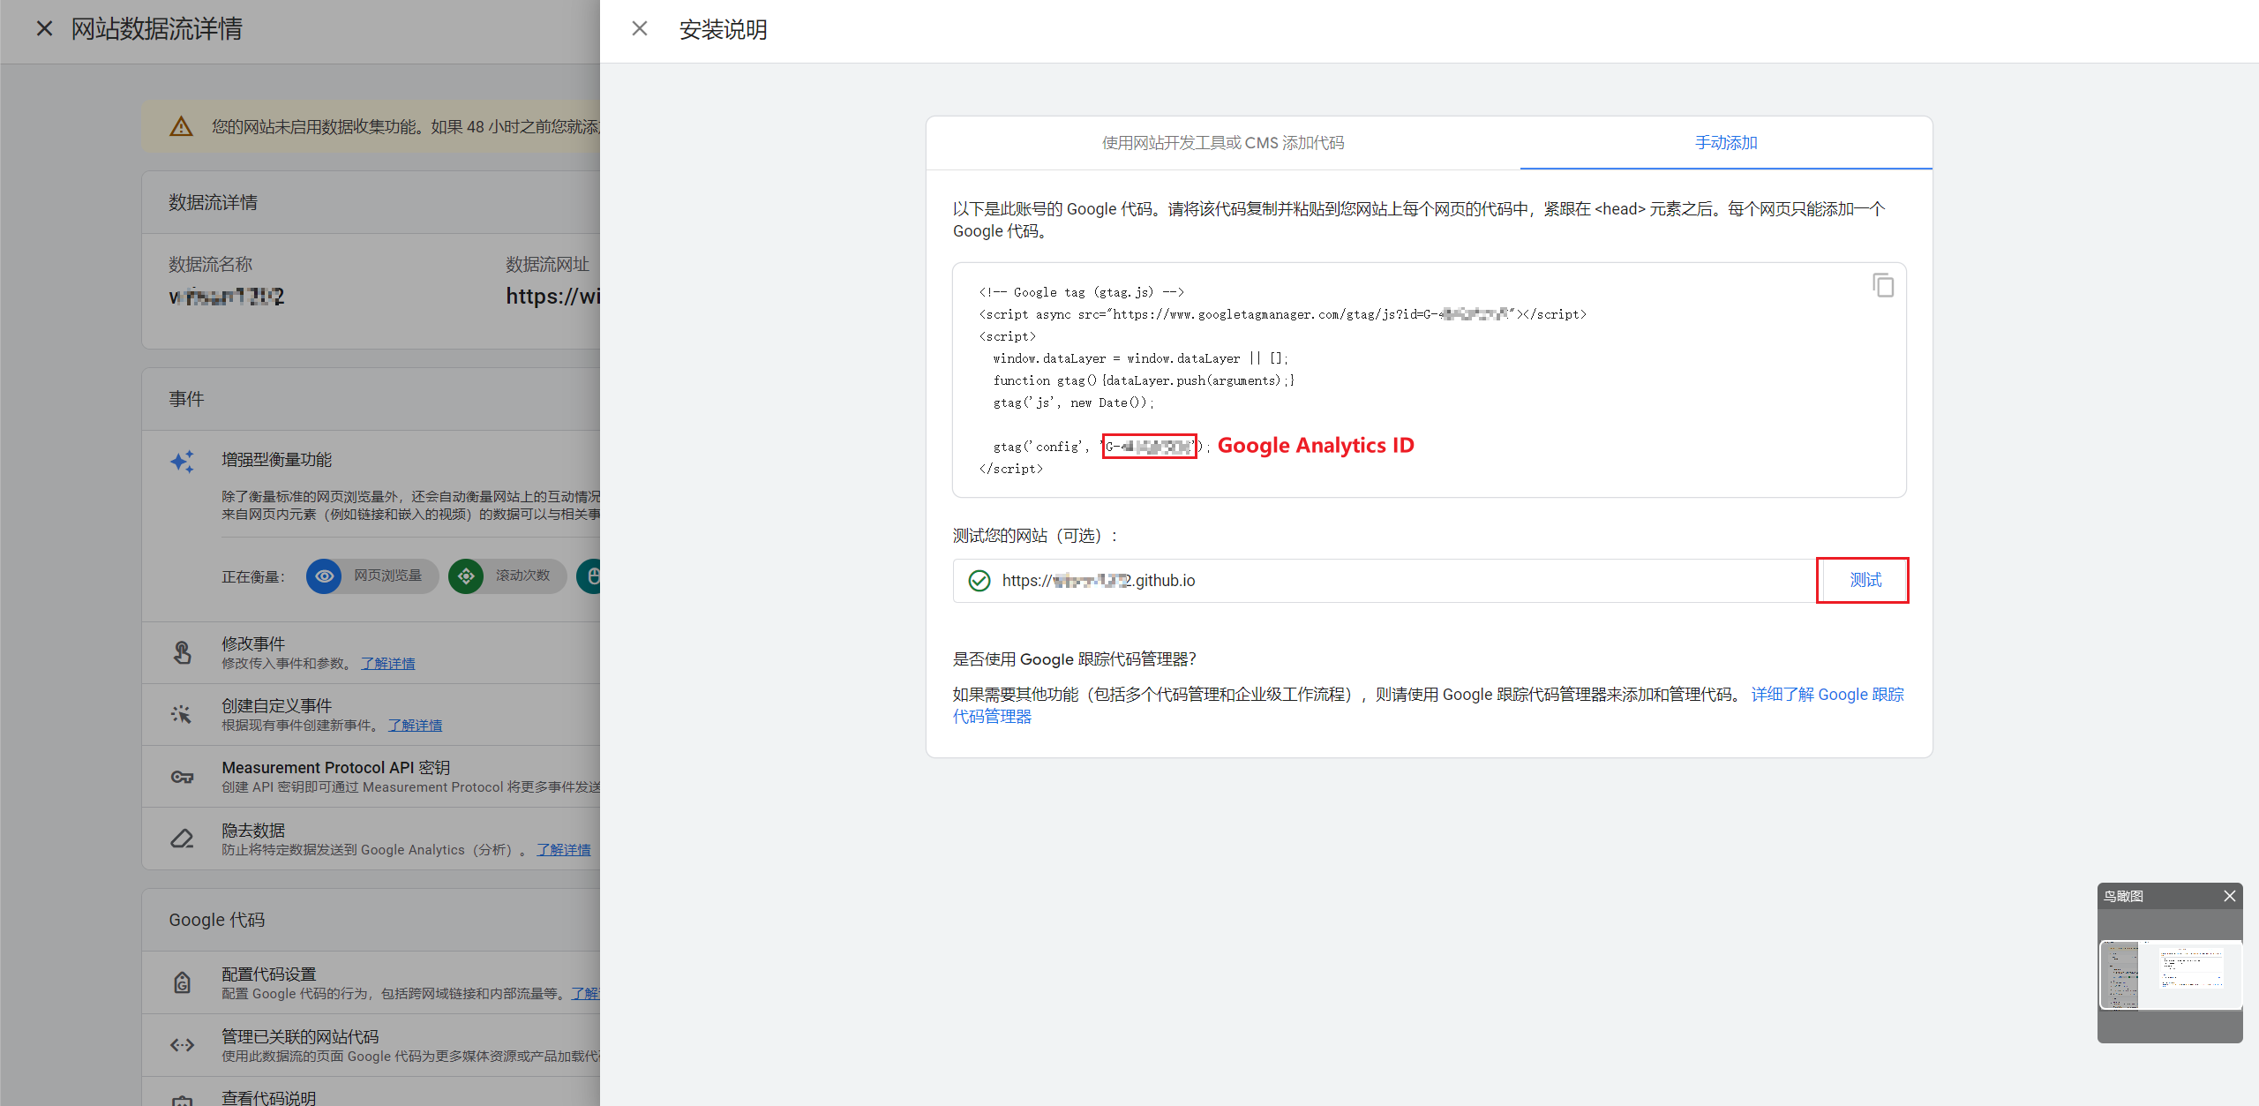The width and height of the screenshot is (2259, 1106).
Task: Click the Measurement Protocol API key icon
Action: pos(182,777)
